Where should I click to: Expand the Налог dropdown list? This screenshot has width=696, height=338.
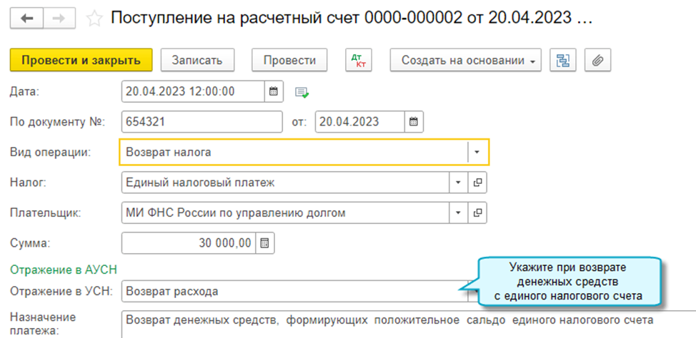pos(458,183)
